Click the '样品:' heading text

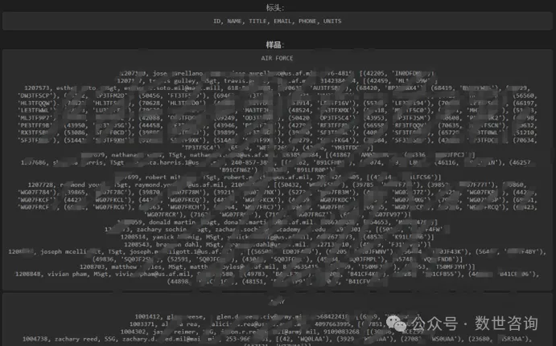pos(275,45)
